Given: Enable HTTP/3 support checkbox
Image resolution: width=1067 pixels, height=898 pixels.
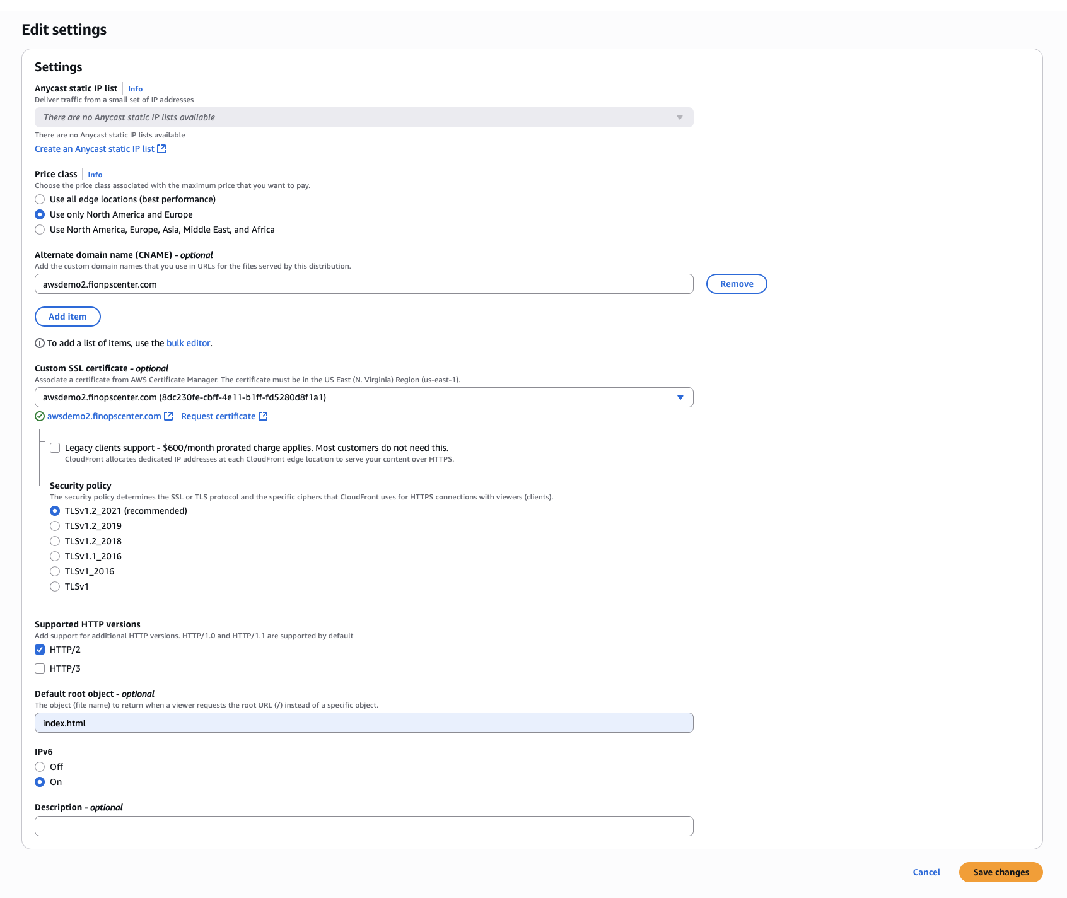Looking at the screenshot, I should pos(40,668).
